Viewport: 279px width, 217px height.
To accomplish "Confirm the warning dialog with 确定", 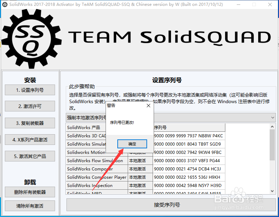I will click(x=132, y=144).
